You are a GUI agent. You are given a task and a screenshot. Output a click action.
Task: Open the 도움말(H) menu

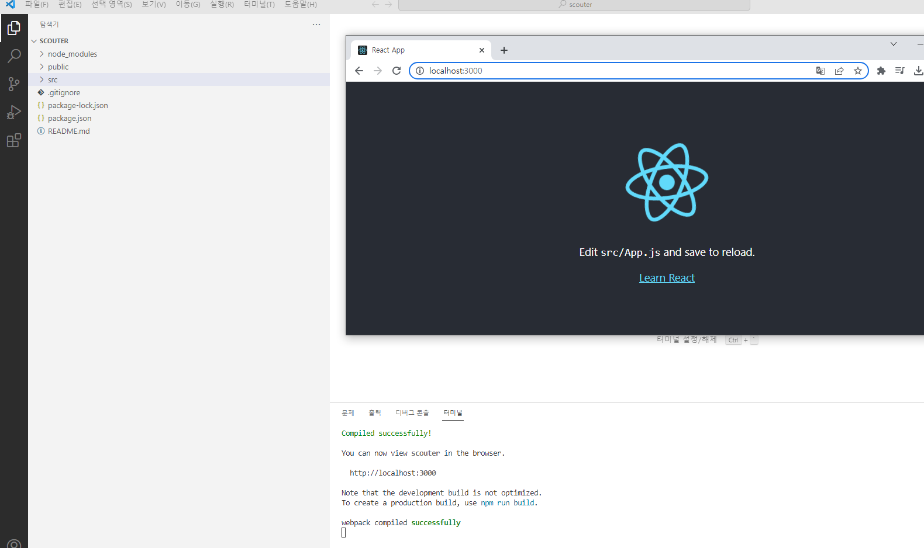[x=301, y=4]
